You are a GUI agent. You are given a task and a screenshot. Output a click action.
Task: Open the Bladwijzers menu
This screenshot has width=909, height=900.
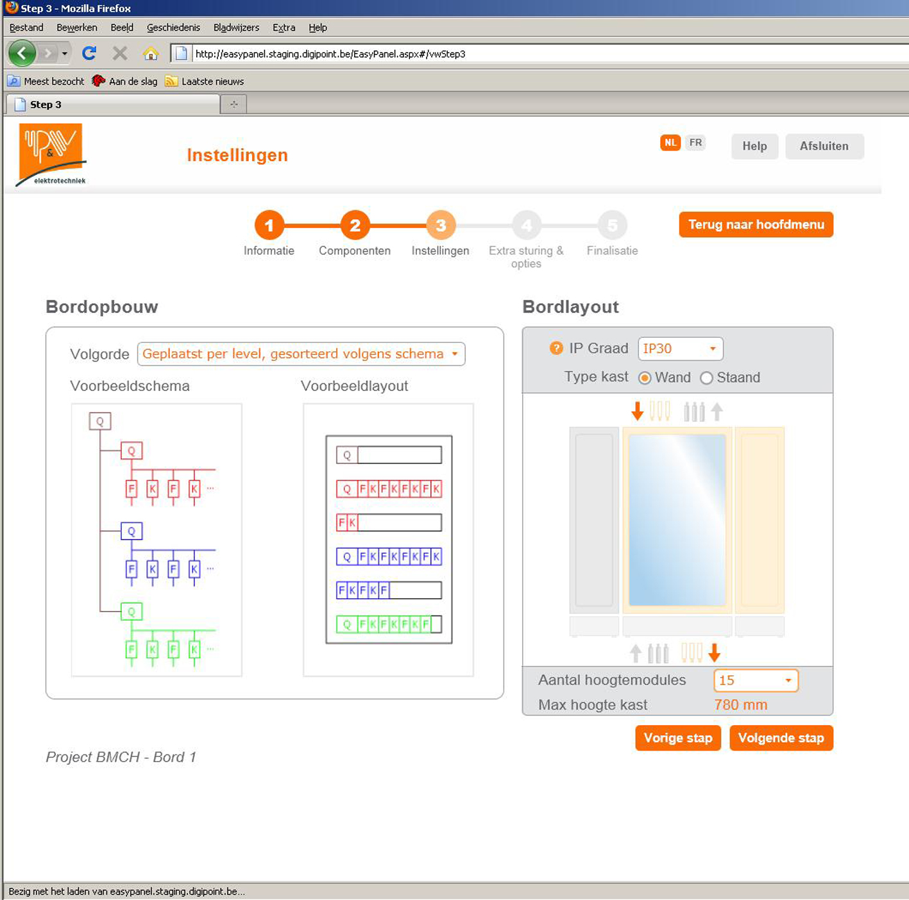tap(236, 28)
